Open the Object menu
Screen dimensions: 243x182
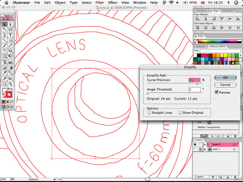coord(59,2)
